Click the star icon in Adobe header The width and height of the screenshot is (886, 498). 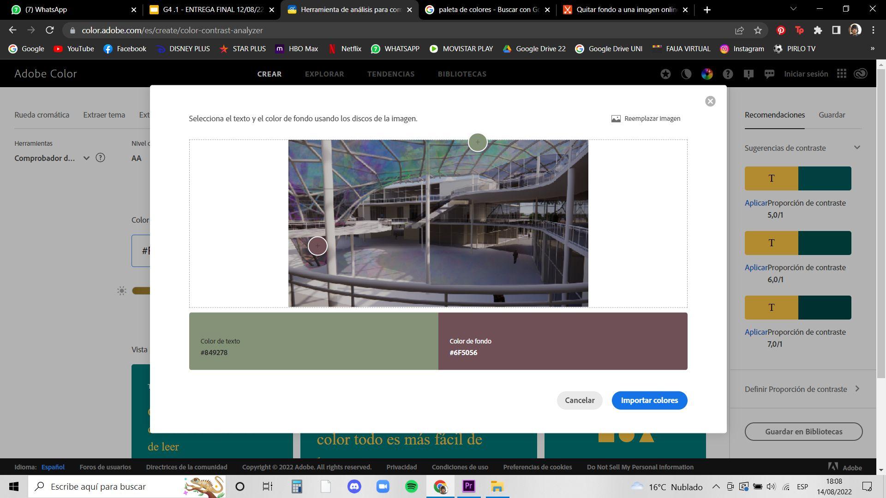click(x=665, y=74)
